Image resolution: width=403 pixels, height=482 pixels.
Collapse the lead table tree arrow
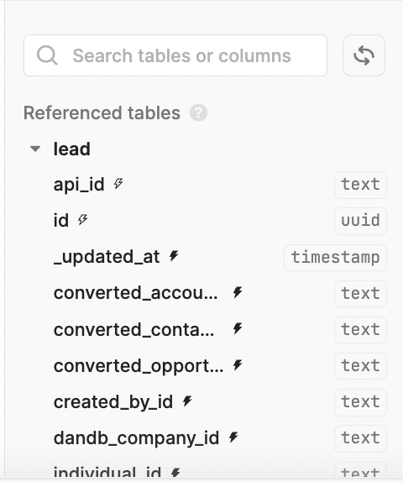[35, 149]
